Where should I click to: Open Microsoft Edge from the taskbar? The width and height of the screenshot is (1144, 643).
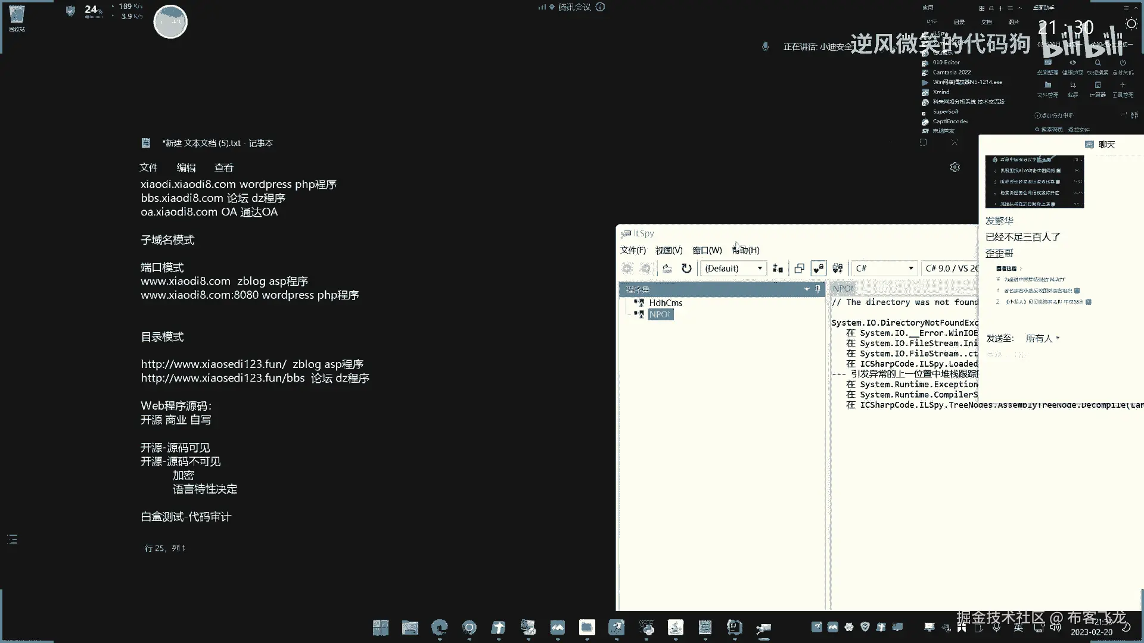439,628
